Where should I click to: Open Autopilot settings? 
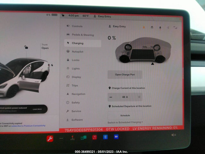click(75, 52)
